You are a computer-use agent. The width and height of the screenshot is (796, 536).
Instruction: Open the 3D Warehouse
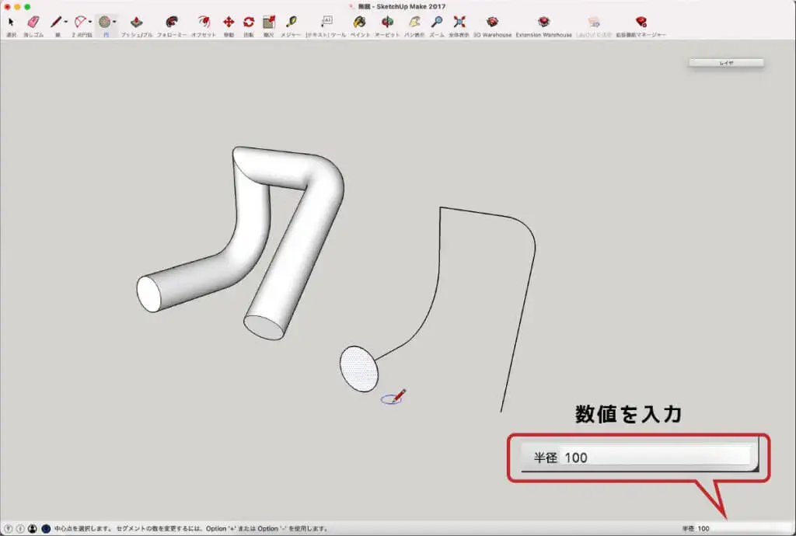pyautogui.click(x=493, y=23)
